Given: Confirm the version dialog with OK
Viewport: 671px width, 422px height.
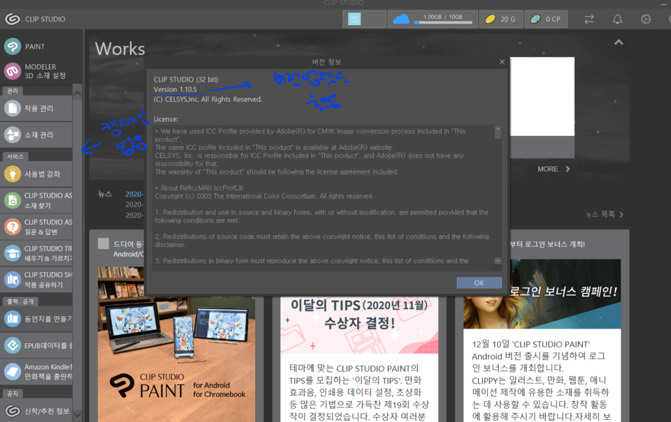Looking at the screenshot, I should click(x=479, y=282).
